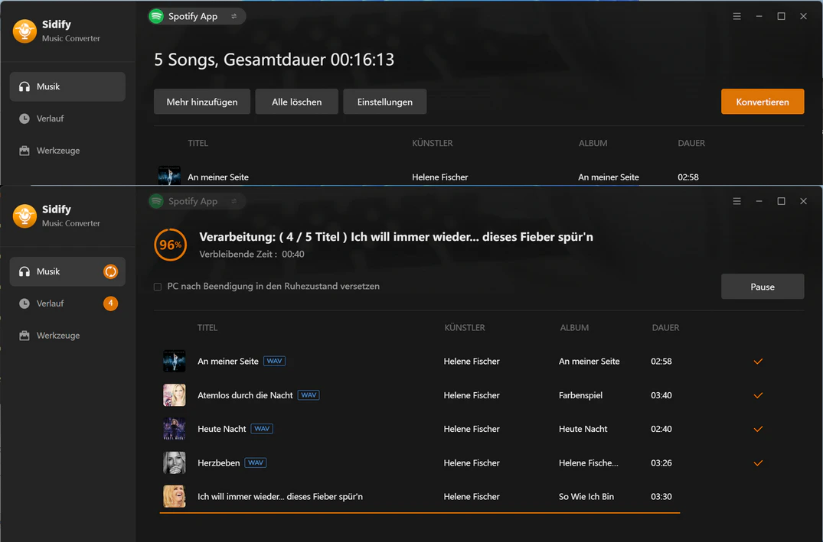Click the Spotify App selector in the bottom window
Screen dimensions: 823x542
197,201
